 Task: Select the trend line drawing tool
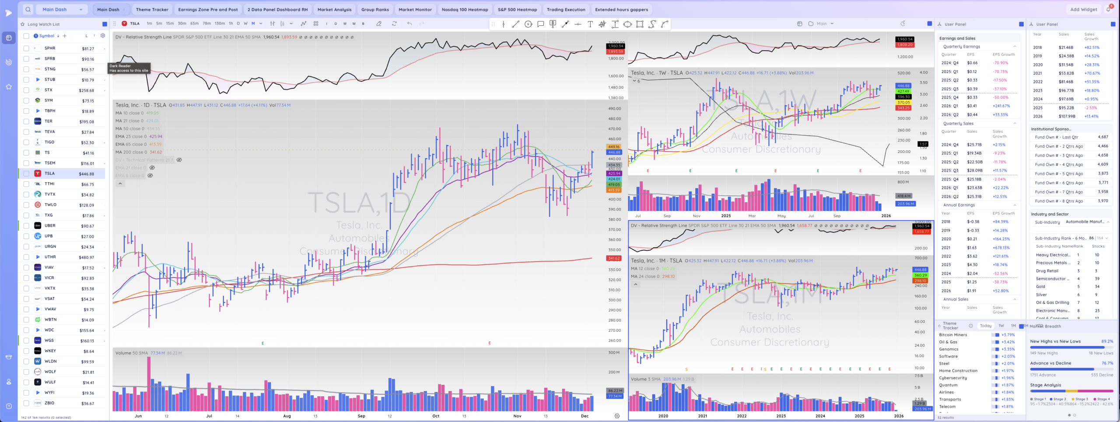pos(516,24)
